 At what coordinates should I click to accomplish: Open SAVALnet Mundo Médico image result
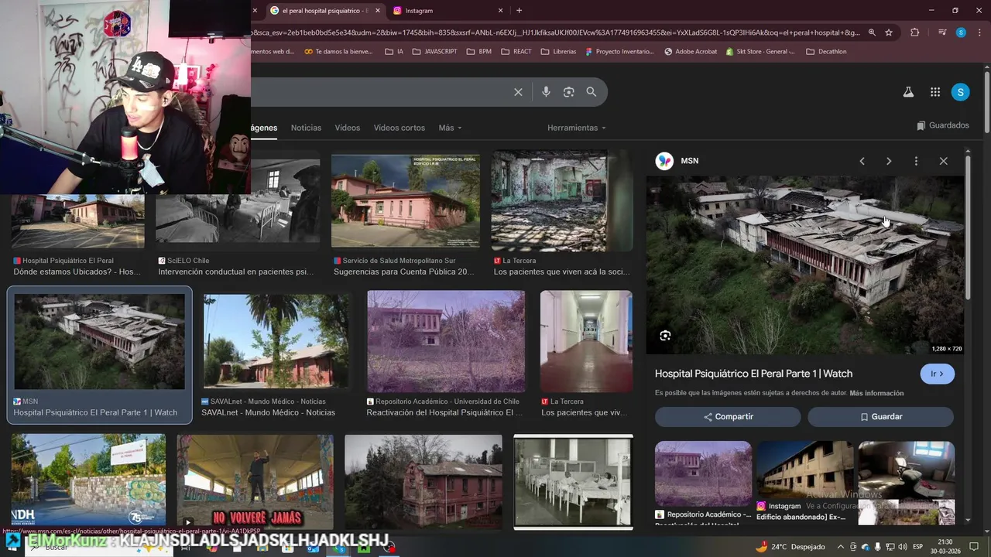(276, 340)
